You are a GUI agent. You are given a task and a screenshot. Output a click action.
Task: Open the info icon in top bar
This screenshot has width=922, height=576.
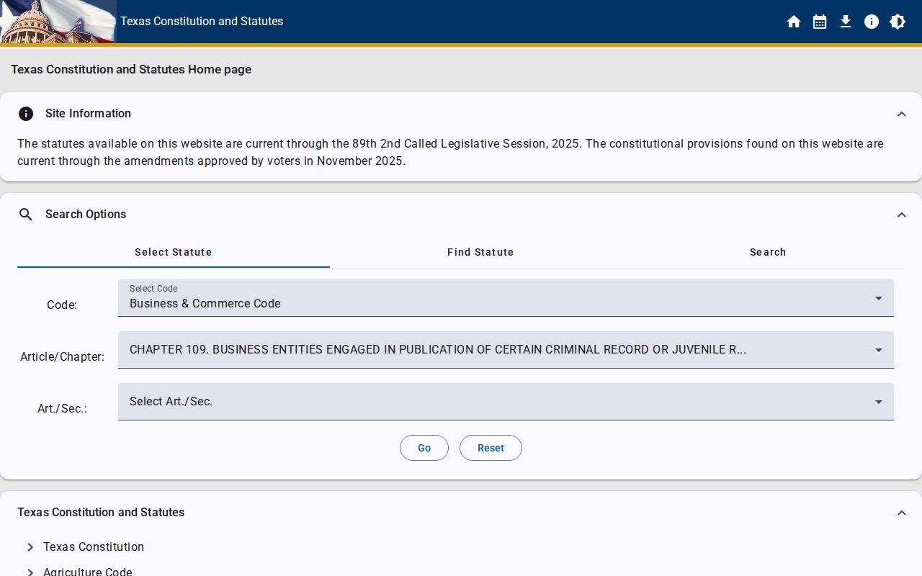(872, 22)
